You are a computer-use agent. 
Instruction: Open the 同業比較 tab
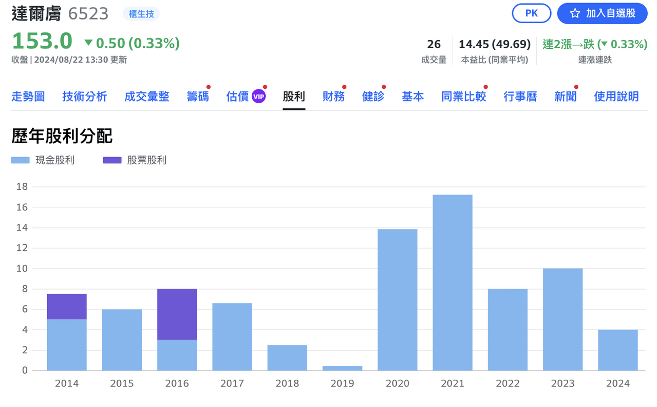(x=464, y=96)
